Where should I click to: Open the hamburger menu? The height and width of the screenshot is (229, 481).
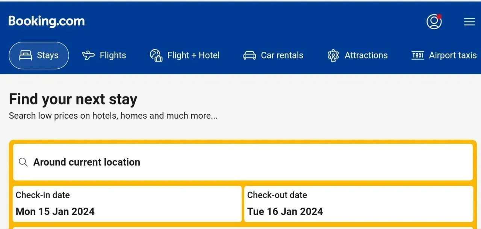click(469, 22)
